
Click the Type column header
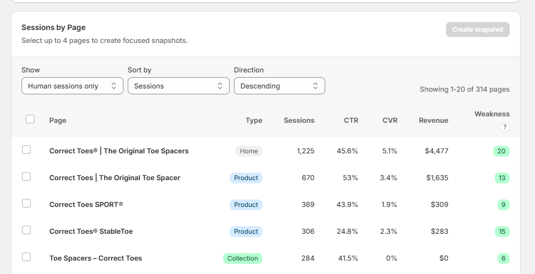(x=254, y=120)
